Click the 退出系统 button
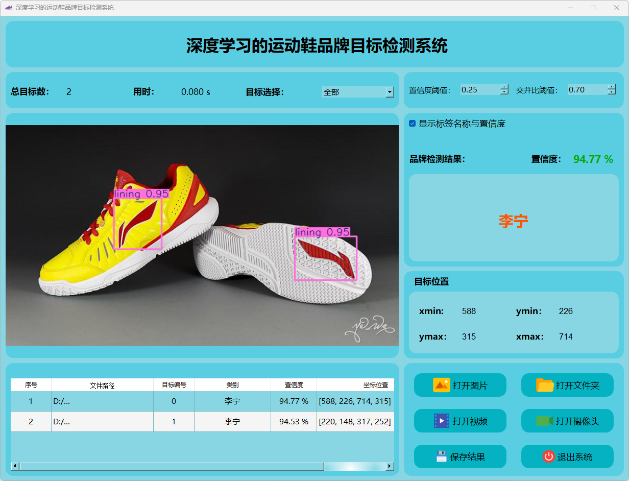The width and height of the screenshot is (629, 481). coord(567,456)
